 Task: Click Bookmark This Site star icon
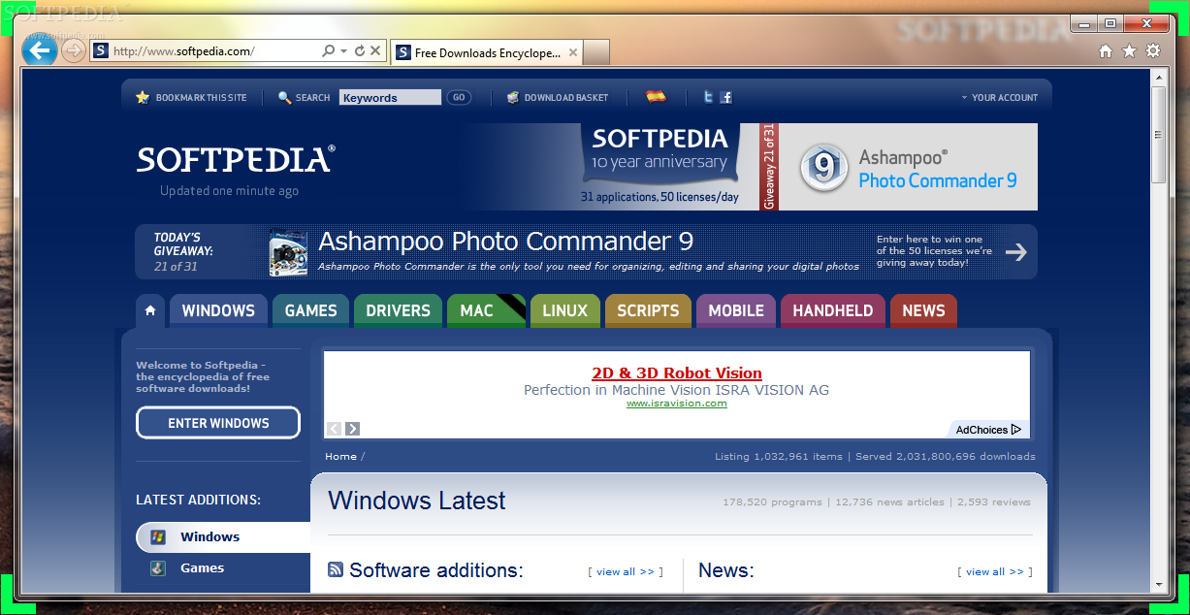(x=143, y=97)
